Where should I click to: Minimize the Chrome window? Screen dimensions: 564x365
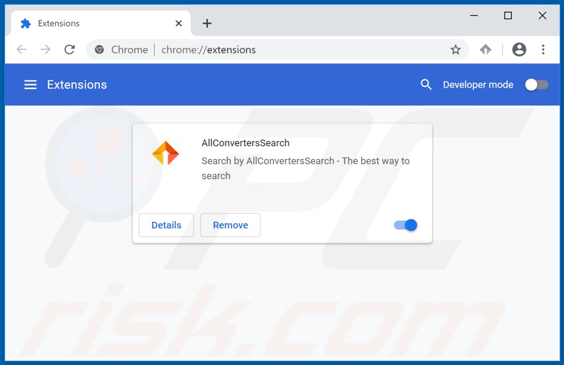coord(474,16)
